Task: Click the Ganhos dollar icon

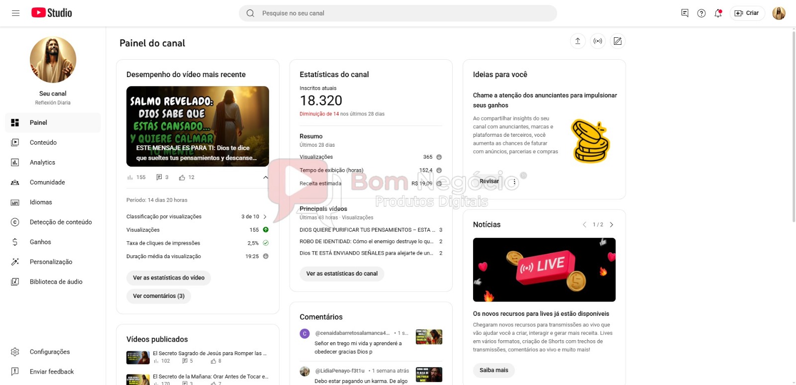Action: pyautogui.click(x=15, y=242)
